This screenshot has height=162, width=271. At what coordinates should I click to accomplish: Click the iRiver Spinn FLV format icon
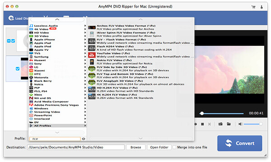pyautogui.click(x=92, y=34)
